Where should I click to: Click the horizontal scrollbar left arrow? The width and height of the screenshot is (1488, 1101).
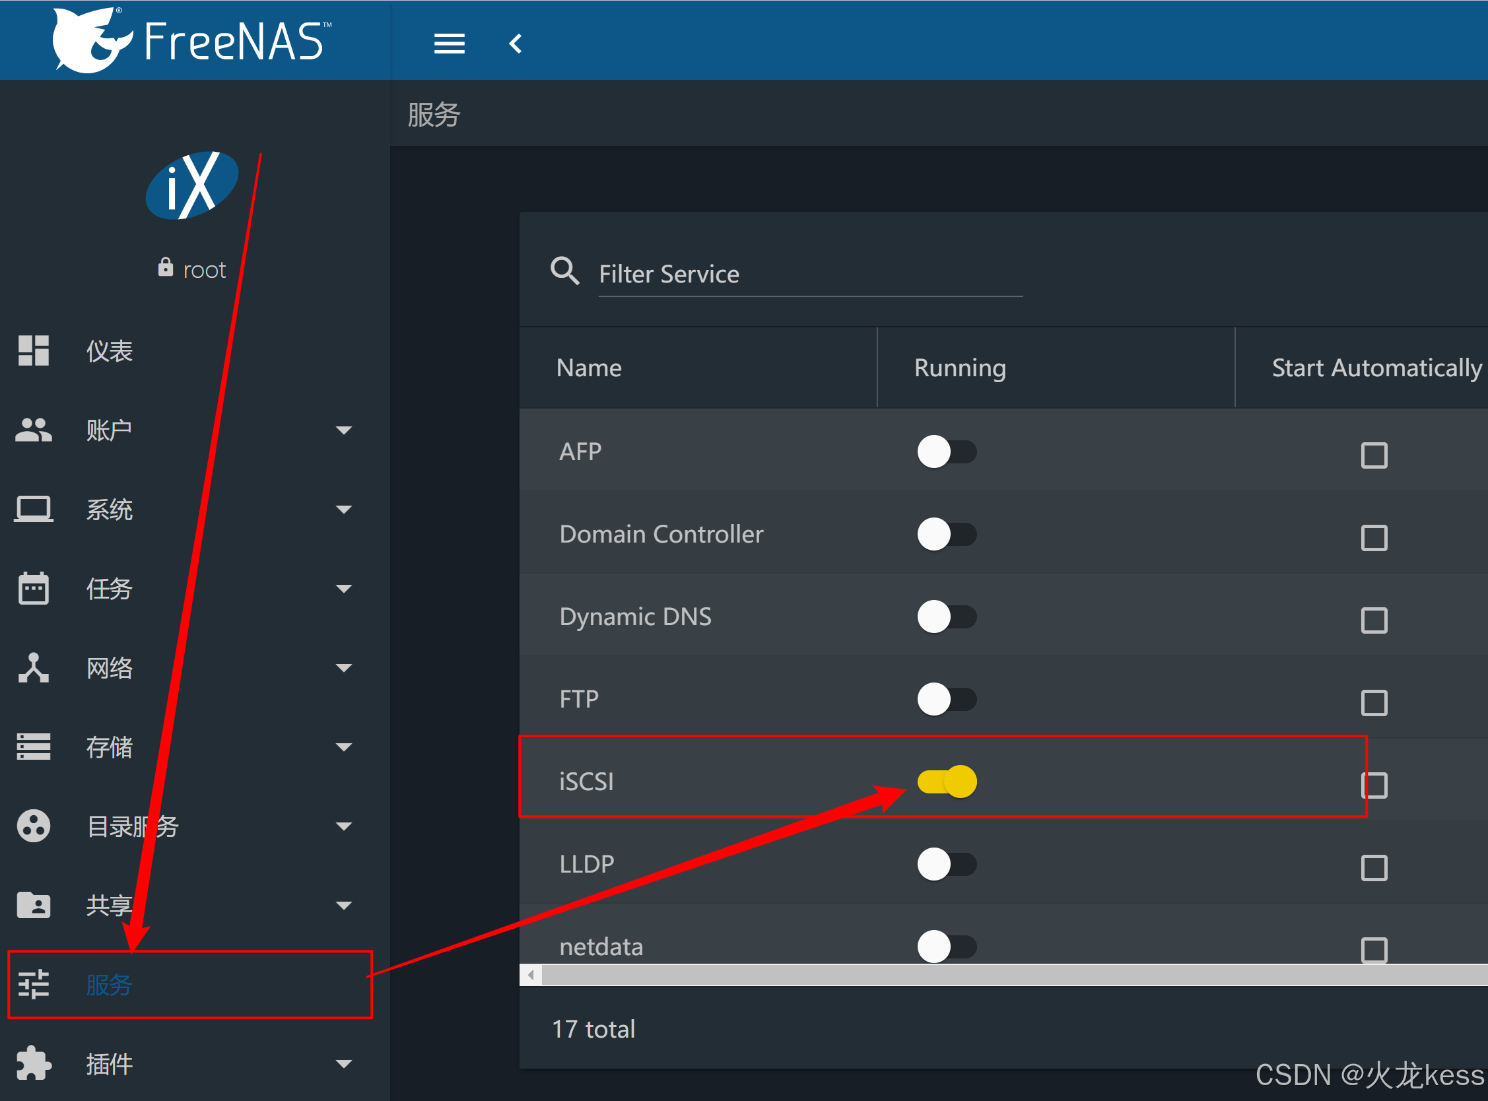tap(531, 975)
